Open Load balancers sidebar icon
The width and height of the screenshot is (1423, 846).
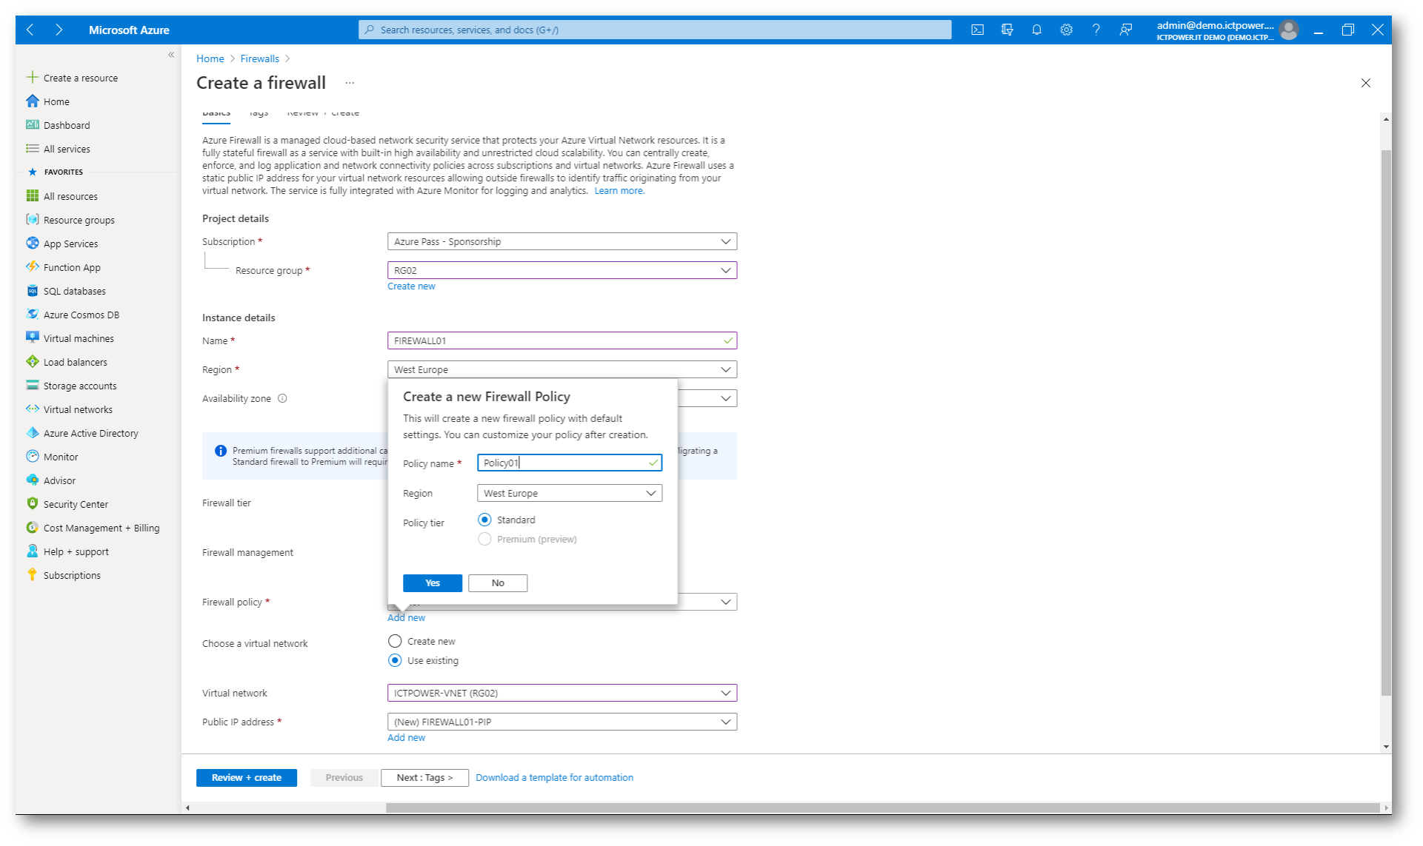pyautogui.click(x=32, y=362)
